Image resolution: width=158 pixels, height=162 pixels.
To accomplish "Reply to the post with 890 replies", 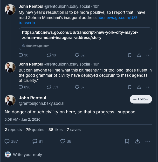I will tap(21, 87).
